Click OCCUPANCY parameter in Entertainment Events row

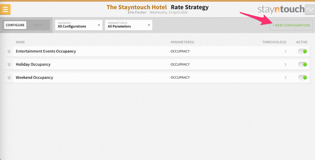(180, 51)
